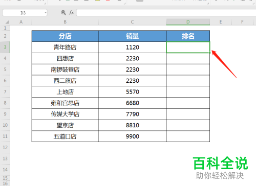Click the empty ranking cell for 五道口店
This screenshot has width=256, height=186.
point(188,136)
